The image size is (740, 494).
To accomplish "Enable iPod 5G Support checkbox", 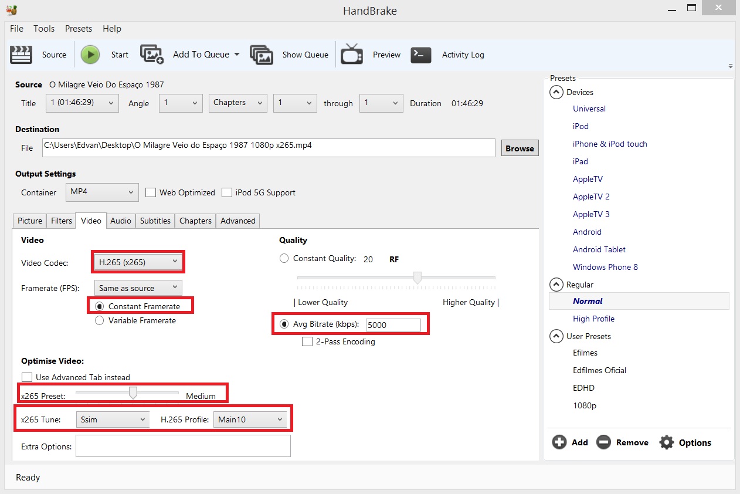I will [227, 192].
